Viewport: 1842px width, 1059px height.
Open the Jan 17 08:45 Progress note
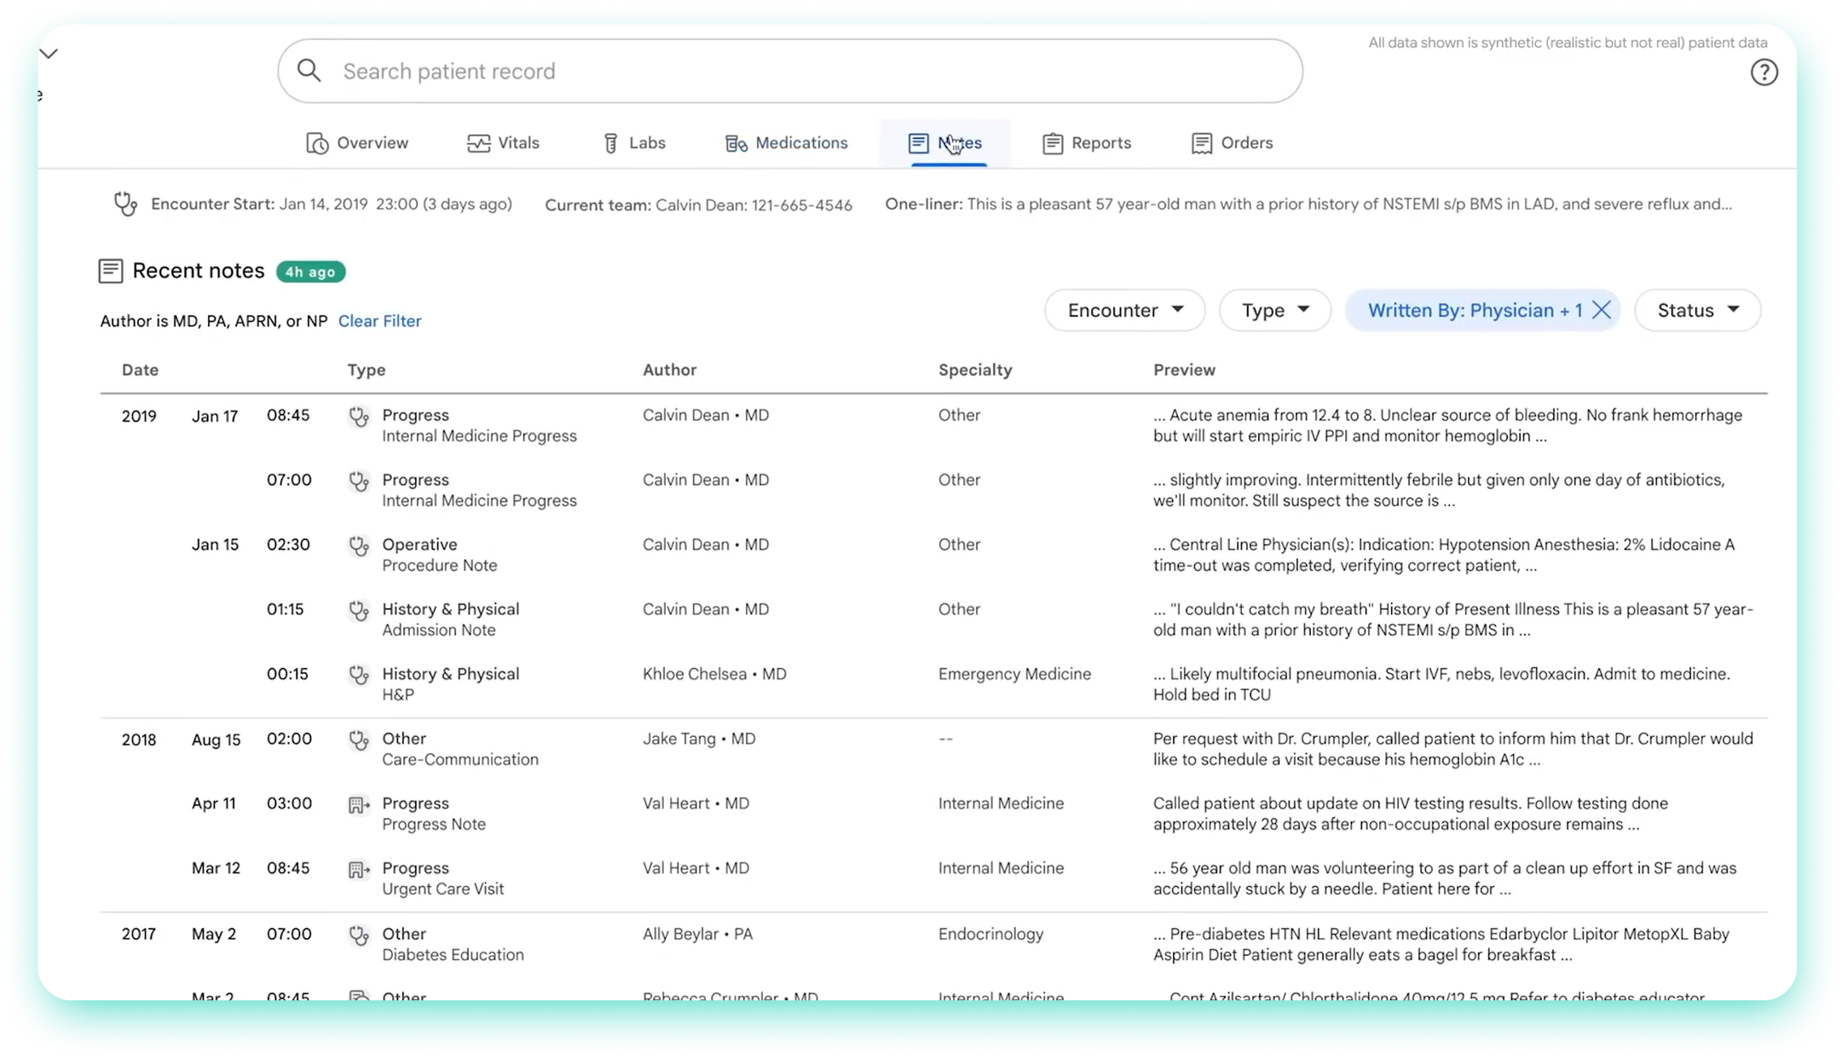[415, 416]
